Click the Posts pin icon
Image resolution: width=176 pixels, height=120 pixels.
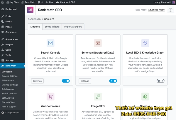(3, 16)
